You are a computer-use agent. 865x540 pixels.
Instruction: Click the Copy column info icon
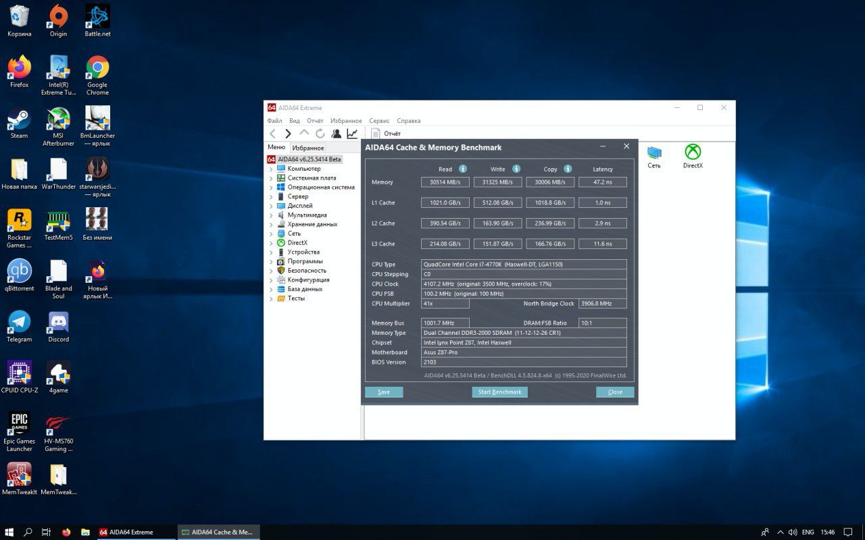pos(568,169)
